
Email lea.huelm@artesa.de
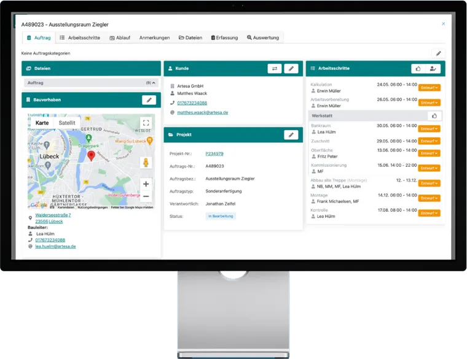click(55, 246)
